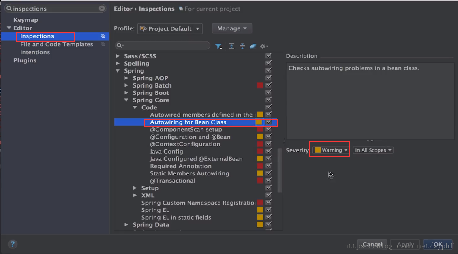Expand all inspection groups icon
Screen dimensions: 458x254
231,46
